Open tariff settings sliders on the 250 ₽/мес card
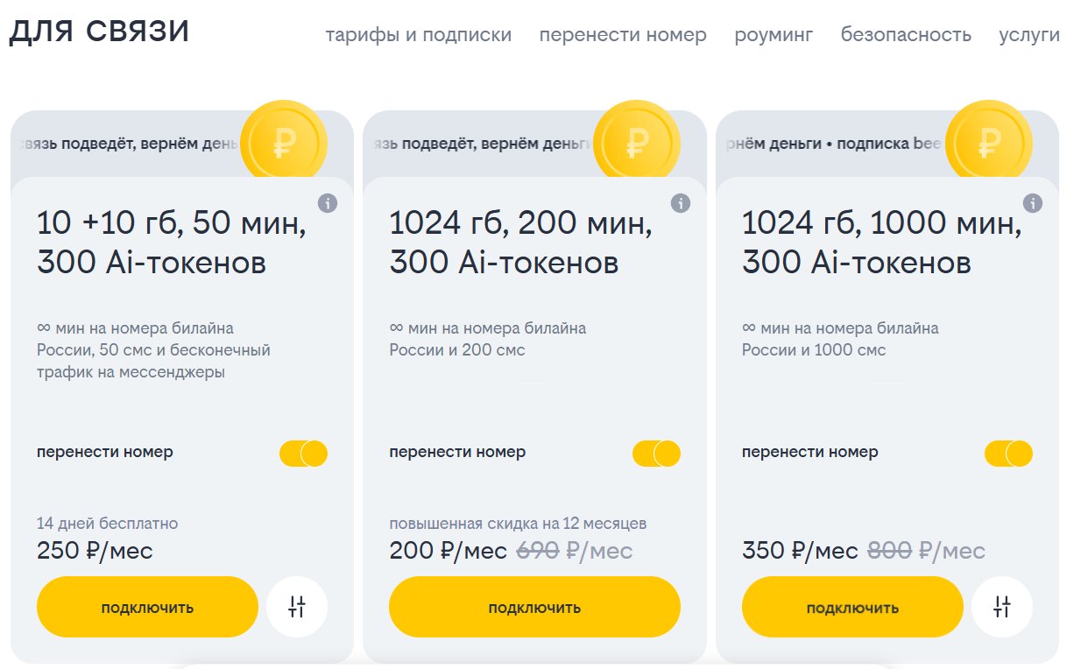 point(297,607)
